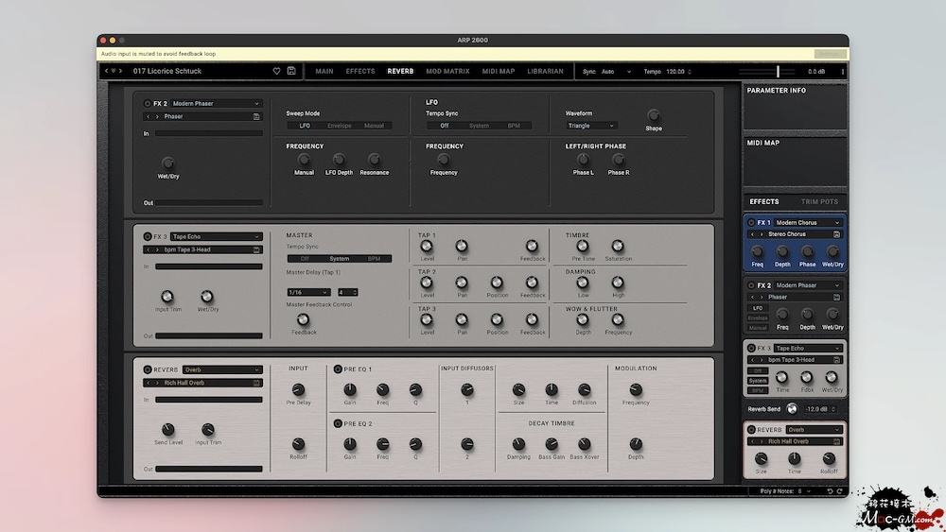The height and width of the screenshot is (532, 946).
Task: Toggle FX 1 power in sidebar
Action: [751, 222]
